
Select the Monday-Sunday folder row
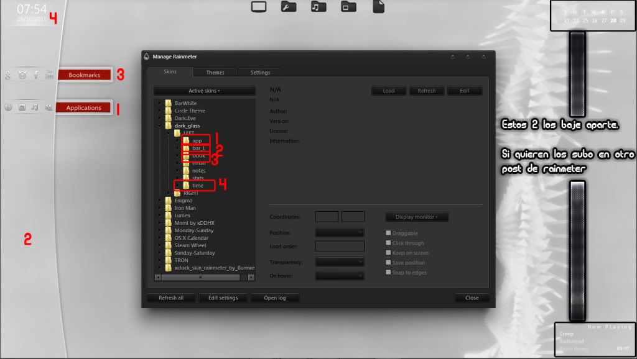189,230
